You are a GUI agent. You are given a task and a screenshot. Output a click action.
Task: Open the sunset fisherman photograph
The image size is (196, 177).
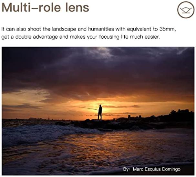point(98,111)
